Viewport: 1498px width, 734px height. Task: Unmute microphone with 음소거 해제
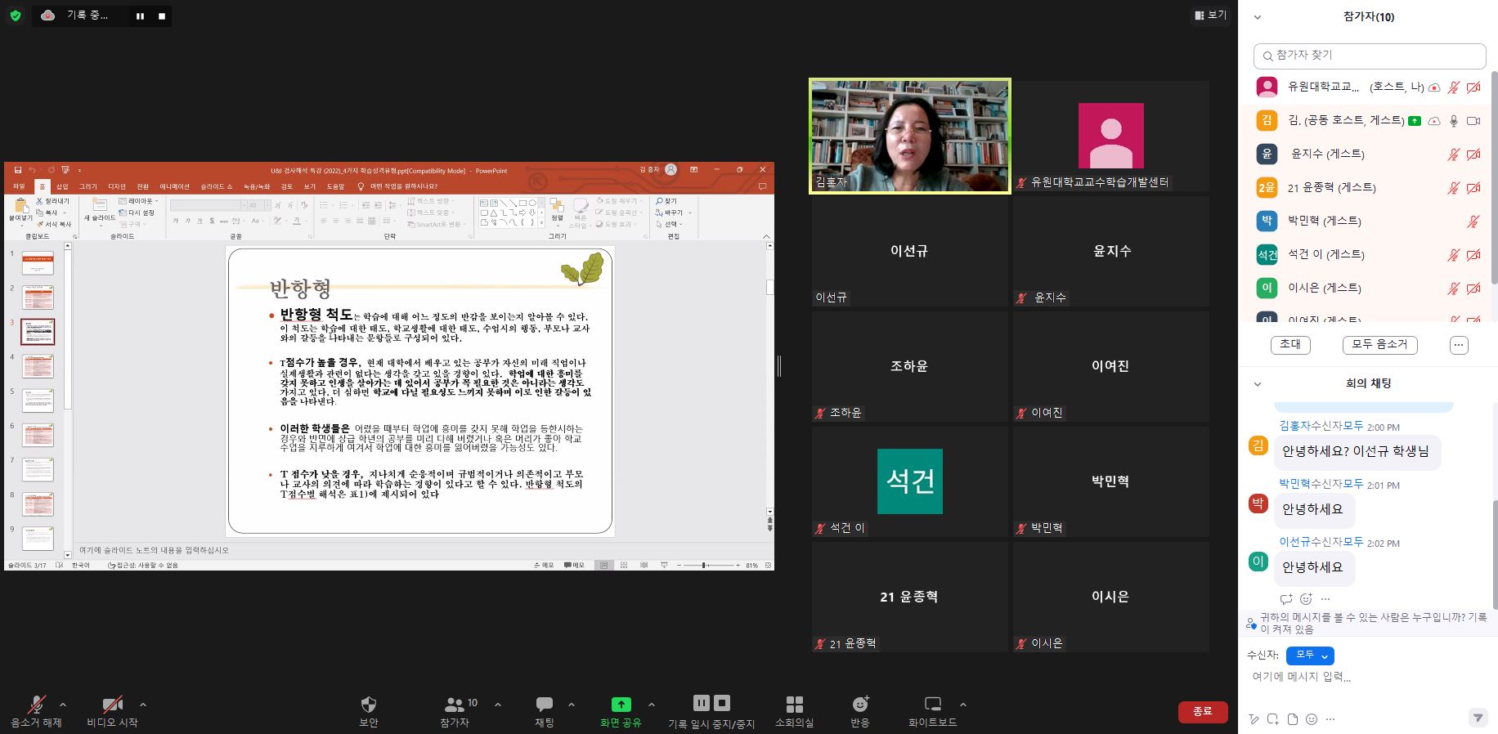36,705
